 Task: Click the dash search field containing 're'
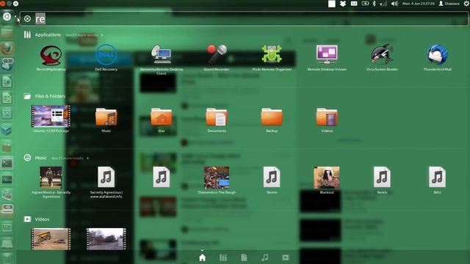click(x=243, y=19)
